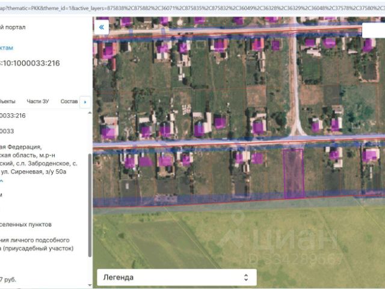The height and width of the screenshot is (289, 385).
Task: Select the highlighted magenta land parcel on map
Action: click(294, 173)
